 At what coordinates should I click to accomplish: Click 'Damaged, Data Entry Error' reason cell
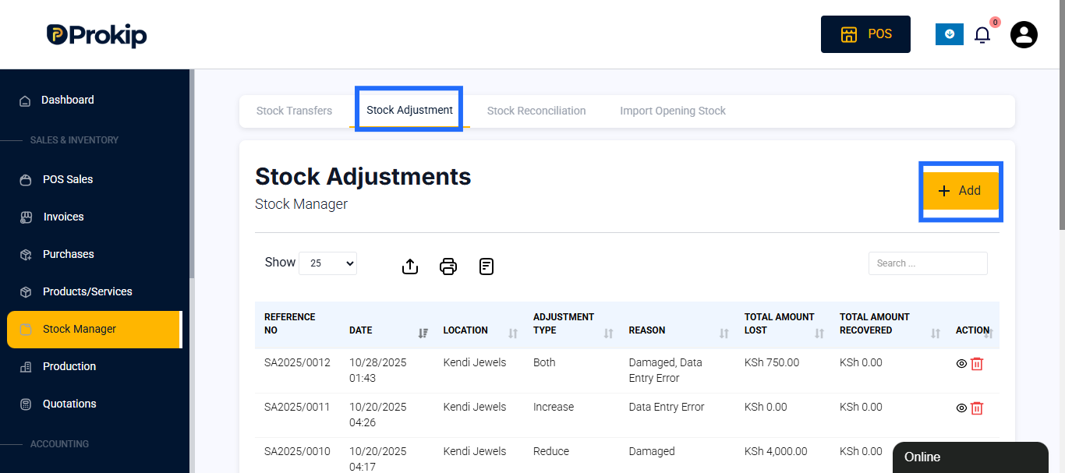click(665, 370)
